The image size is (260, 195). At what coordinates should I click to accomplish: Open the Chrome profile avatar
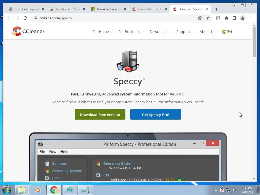point(242,18)
